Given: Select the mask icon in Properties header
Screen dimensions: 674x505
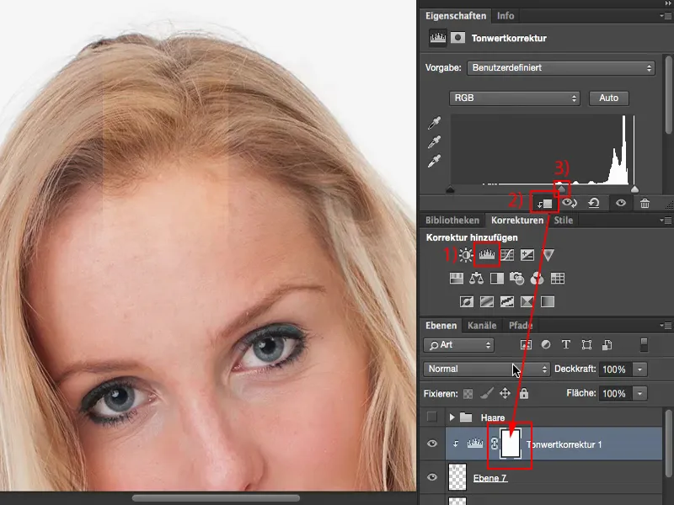Looking at the screenshot, I should [x=457, y=38].
